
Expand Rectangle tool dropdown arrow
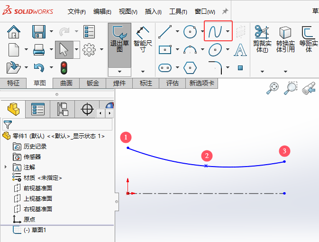[177, 49]
